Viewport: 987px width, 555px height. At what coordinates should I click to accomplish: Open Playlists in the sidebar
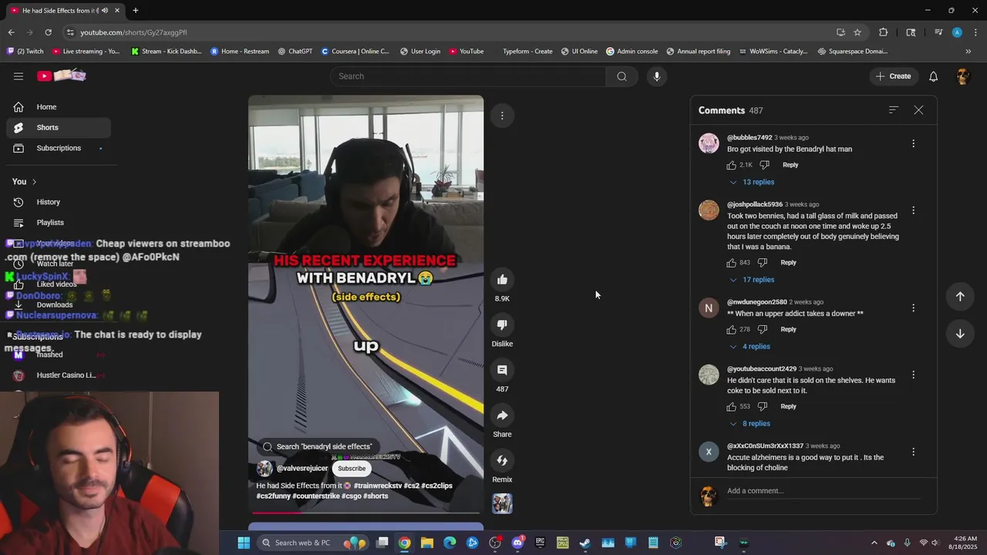pos(59,223)
